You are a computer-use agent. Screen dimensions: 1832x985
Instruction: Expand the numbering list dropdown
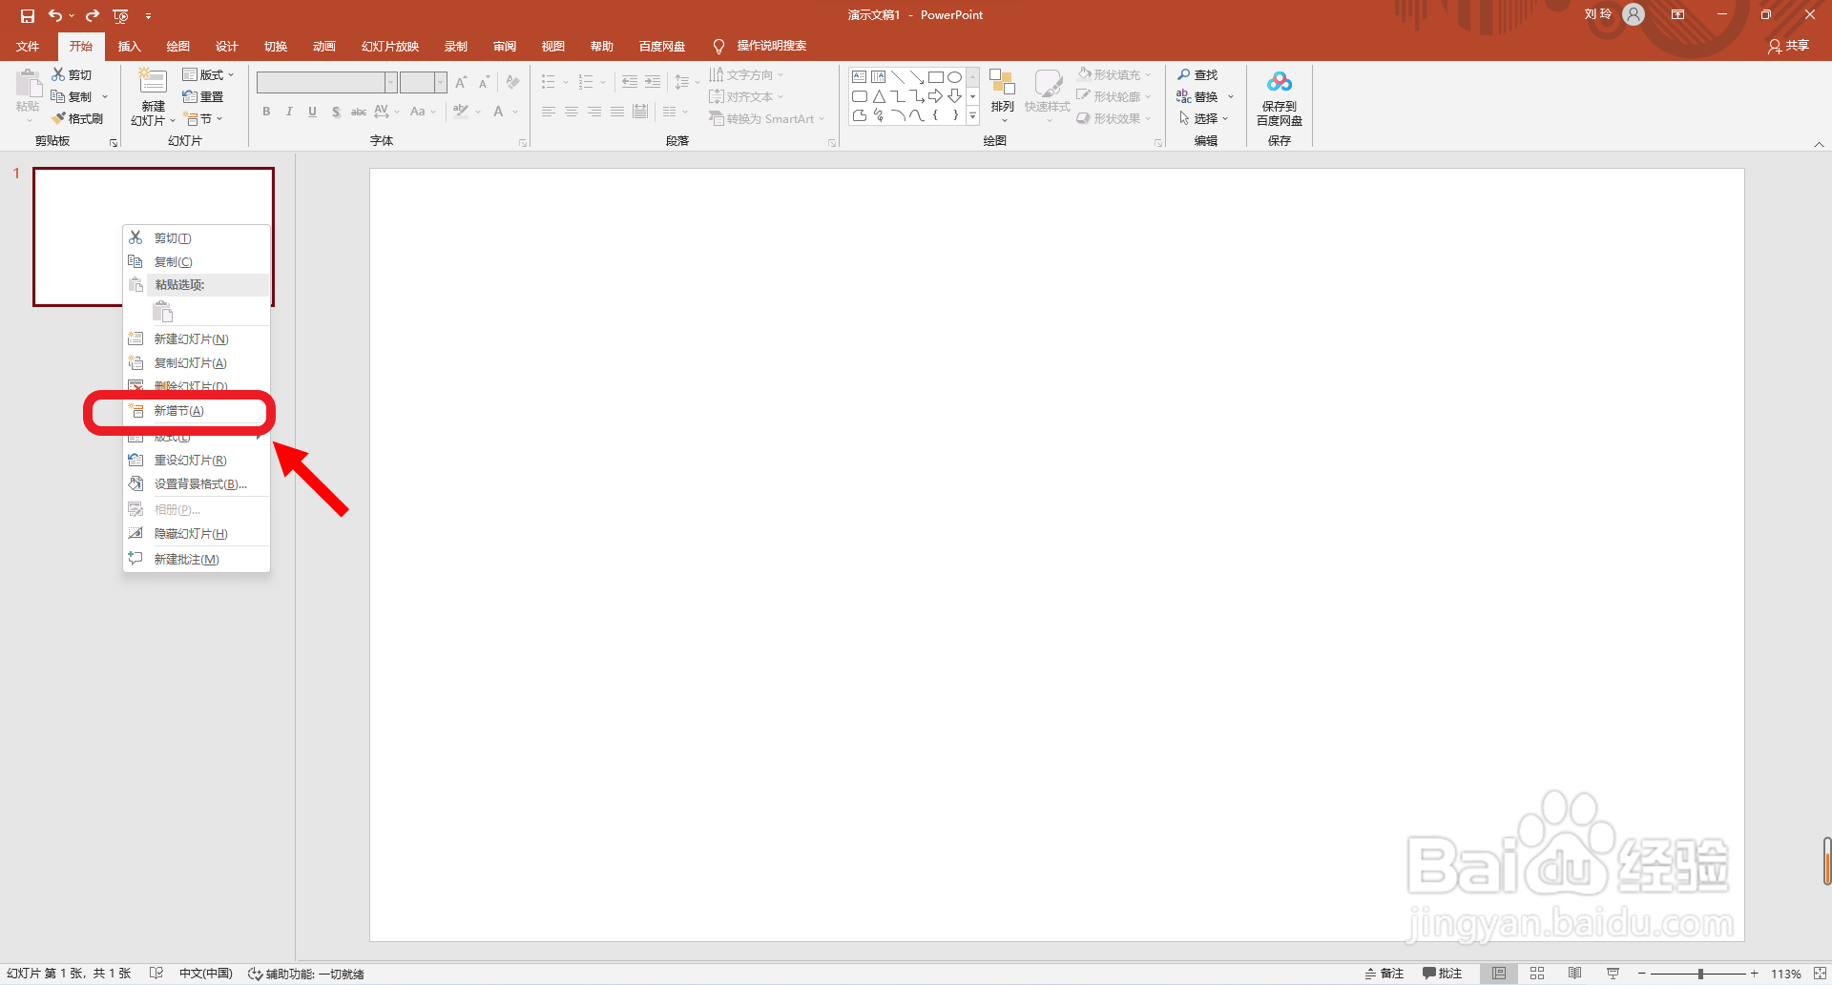pos(603,82)
